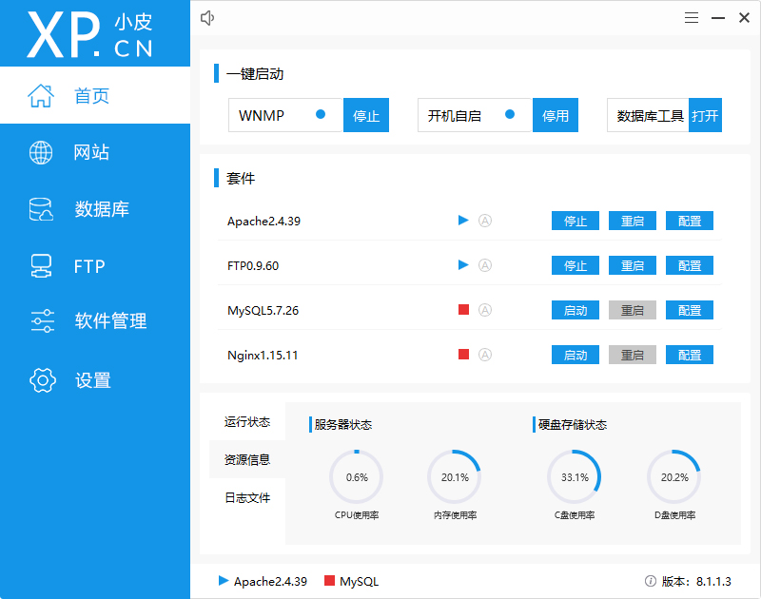Click the D盘使用率 20.2% gauge
Viewport: 761px width, 599px height.
[674, 476]
